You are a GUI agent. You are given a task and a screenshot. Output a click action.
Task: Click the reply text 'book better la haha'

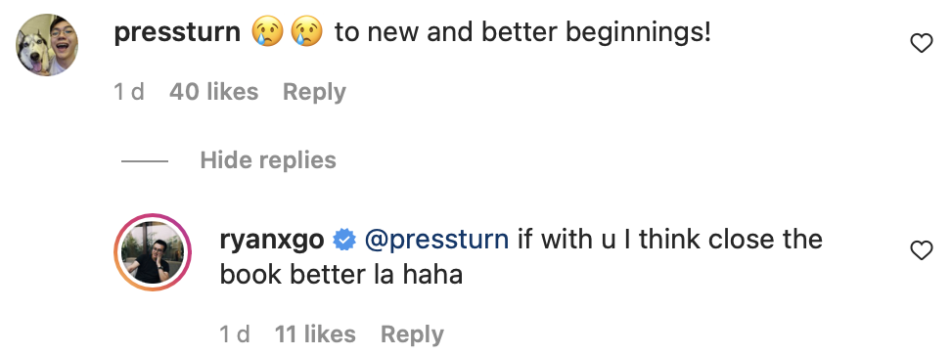point(341,275)
